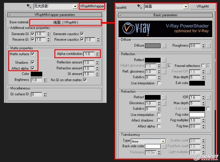The image size is (220, 162).
Task: Toggle Receive GI checkbox
Action: 33,39
